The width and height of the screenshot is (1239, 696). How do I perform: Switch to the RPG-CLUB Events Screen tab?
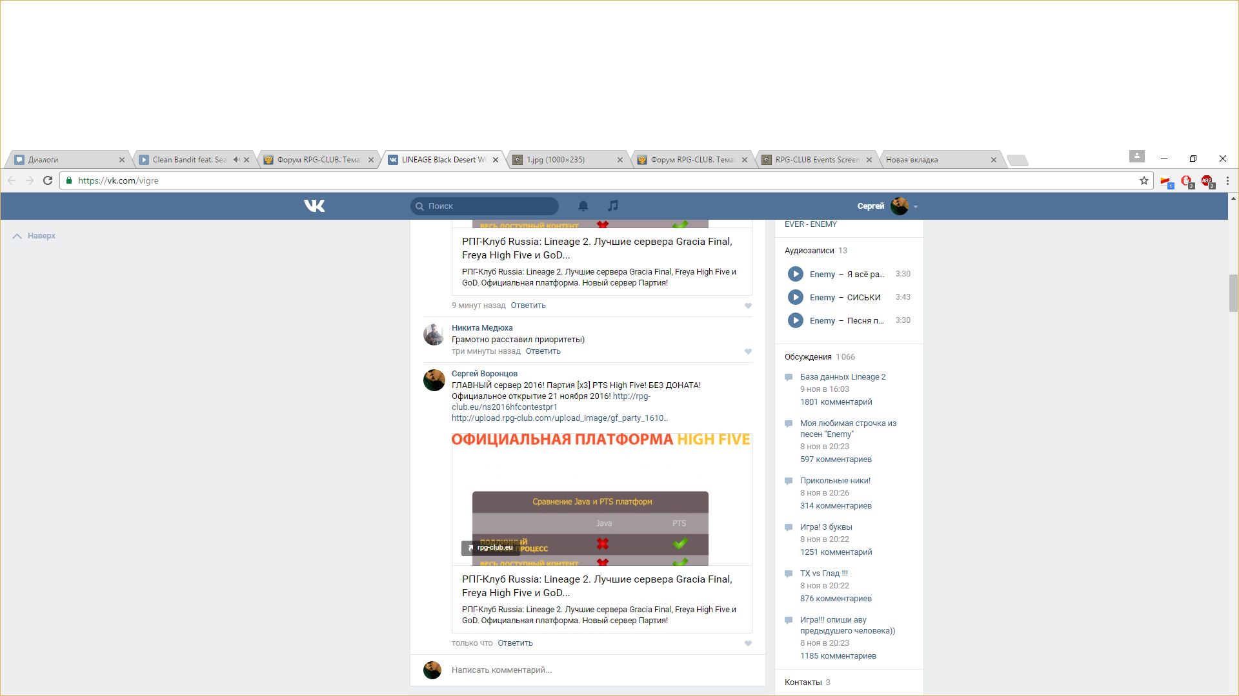point(816,160)
